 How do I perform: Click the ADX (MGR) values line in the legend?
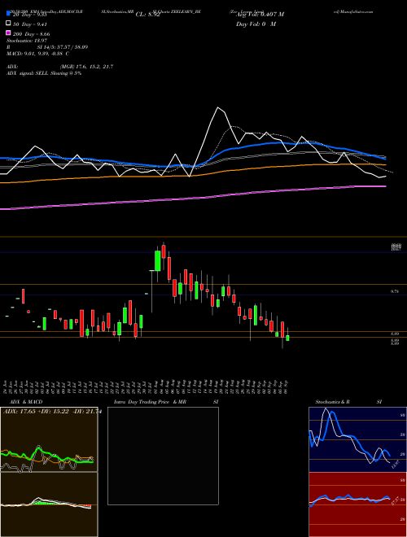point(60,67)
